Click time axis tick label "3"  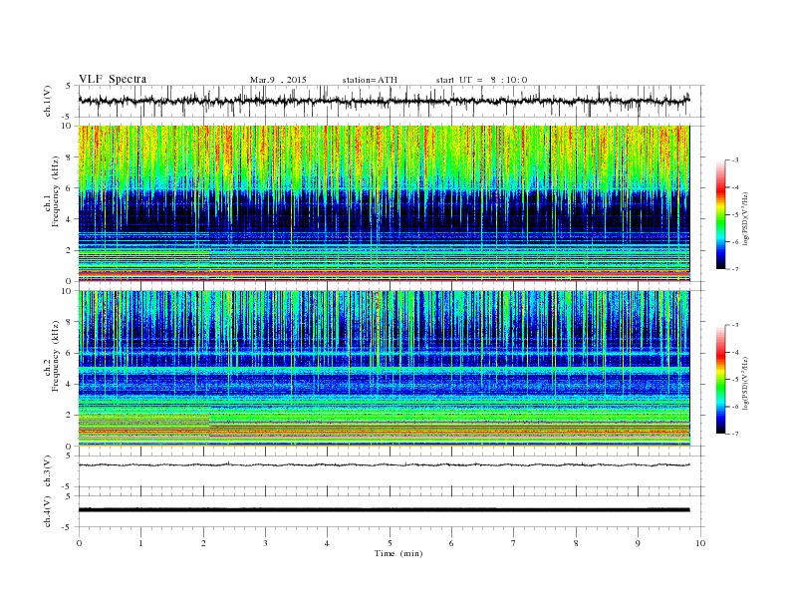click(265, 543)
